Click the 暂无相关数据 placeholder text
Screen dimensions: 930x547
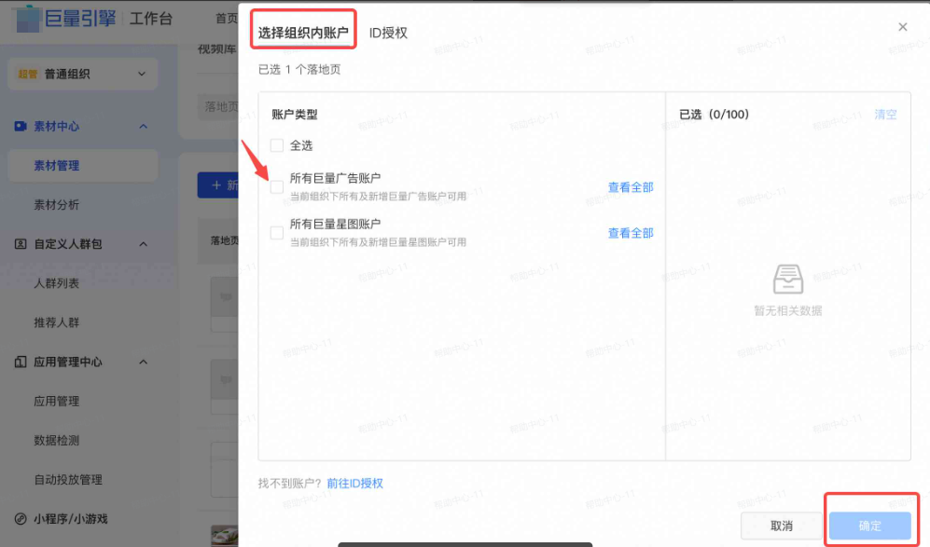(788, 310)
